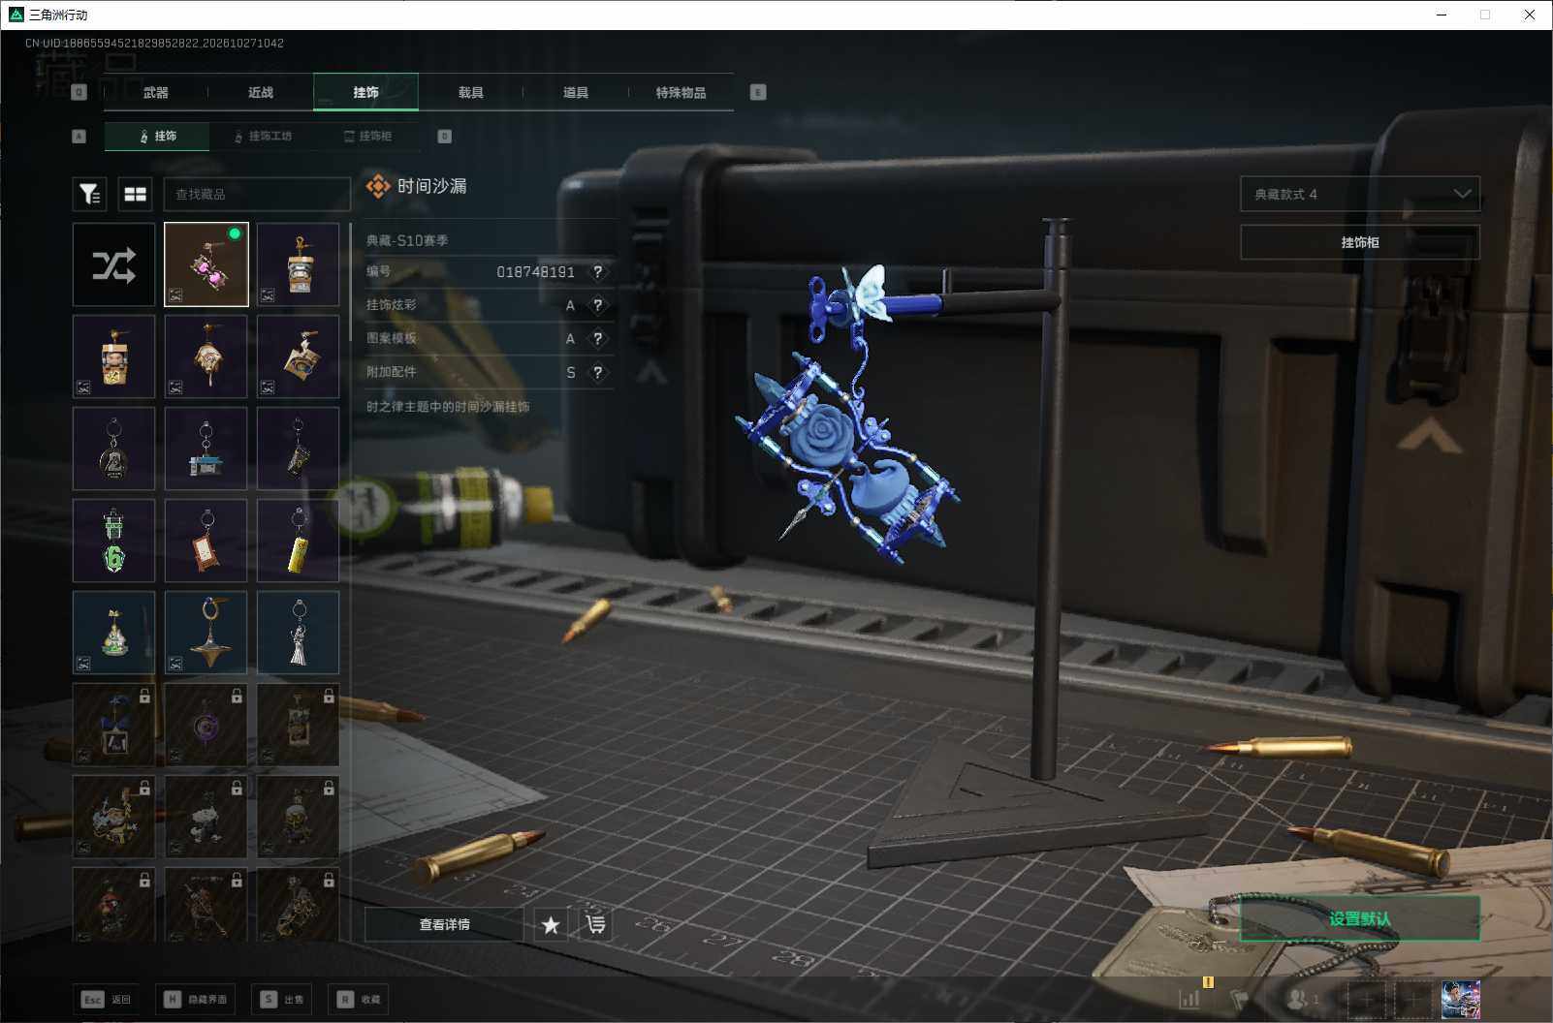Open help for the 编号 serial number
Screen dimensions: 1553x1023
click(x=598, y=272)
